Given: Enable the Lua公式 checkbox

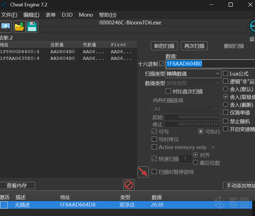Looking at the screenshot, I should pos(226,73).
